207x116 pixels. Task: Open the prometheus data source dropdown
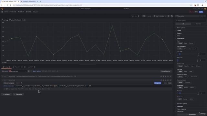tap(18, 71)
